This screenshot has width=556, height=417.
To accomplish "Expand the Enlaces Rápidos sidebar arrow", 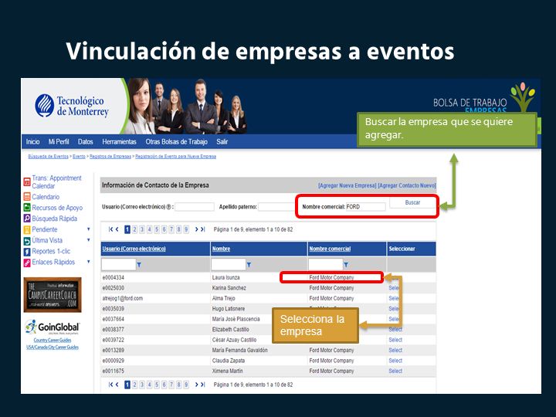I will pyautogui.click(x=89, y=262).
